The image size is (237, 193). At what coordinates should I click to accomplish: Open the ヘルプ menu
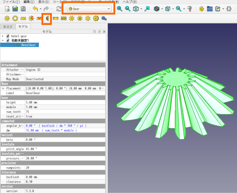click(130, 2)
